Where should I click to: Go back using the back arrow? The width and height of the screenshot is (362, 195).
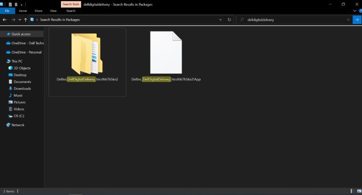click(x=5, y=20)
